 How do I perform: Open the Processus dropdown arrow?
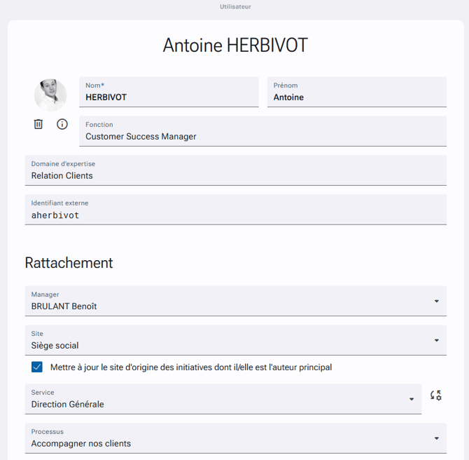click(x=437, y=438)
